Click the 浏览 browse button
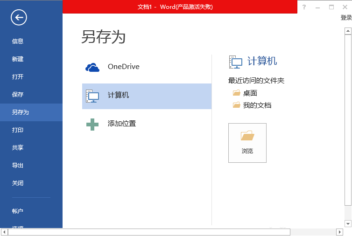The width and height of the screenshot is (352, 236). coord(247,143)
